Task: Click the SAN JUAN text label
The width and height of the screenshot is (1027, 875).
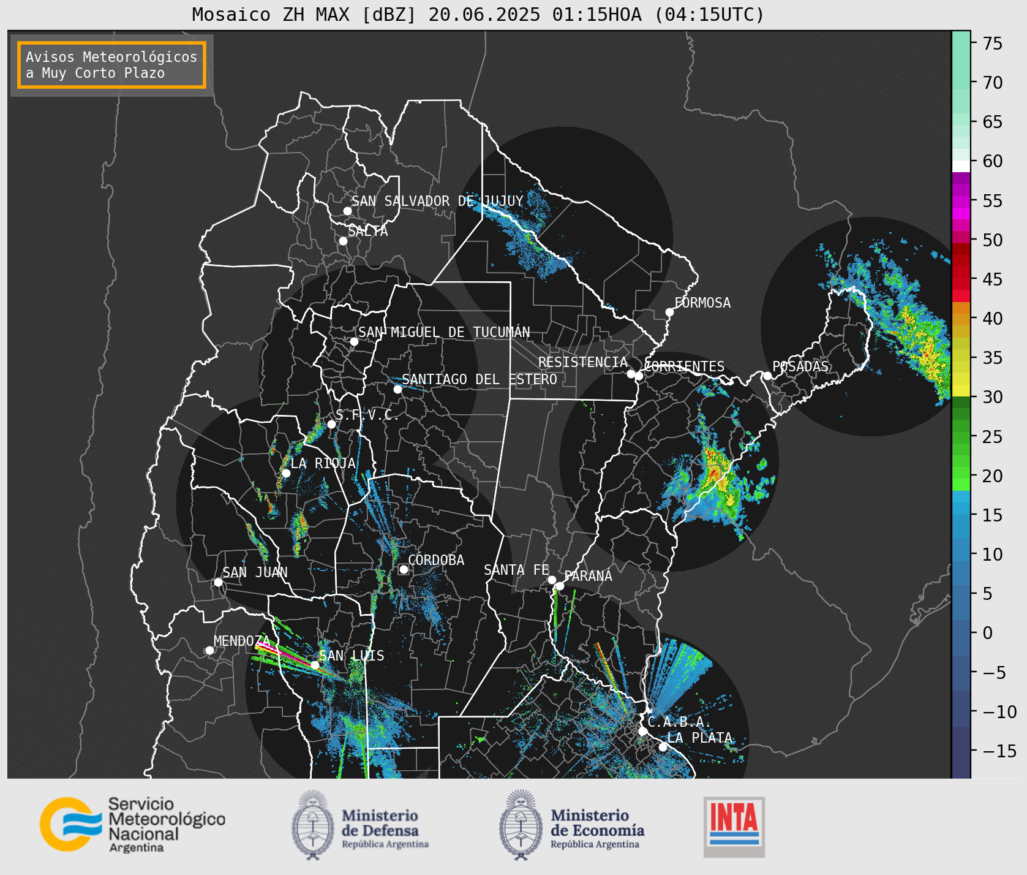Action: click(x=255, y=572)
